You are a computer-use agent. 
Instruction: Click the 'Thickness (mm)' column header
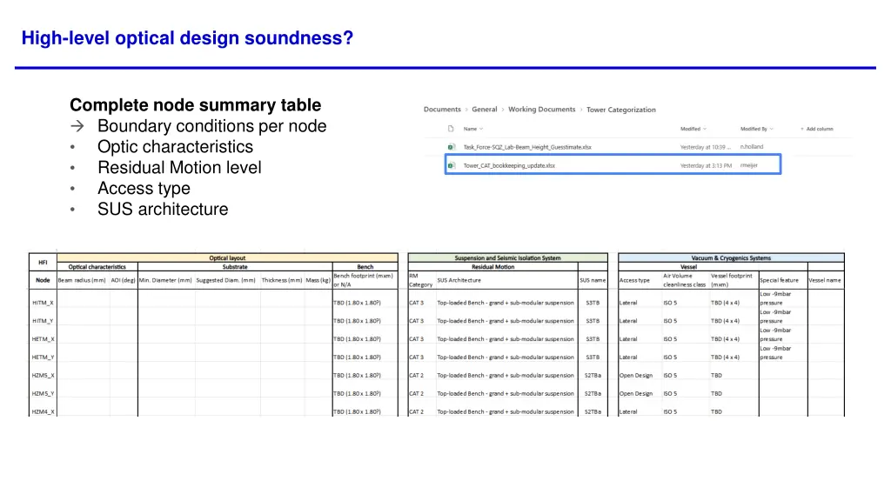point(282,280)
